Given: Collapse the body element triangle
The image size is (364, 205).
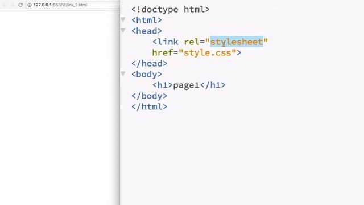Looking at the screenshot, I should pyautogui.click(x=123, y=73).
